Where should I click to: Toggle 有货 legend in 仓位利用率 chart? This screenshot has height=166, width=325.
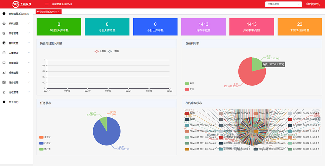click(x=187, y=84)
